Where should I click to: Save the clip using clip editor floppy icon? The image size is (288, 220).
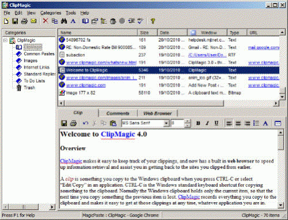tap(64, 123)
